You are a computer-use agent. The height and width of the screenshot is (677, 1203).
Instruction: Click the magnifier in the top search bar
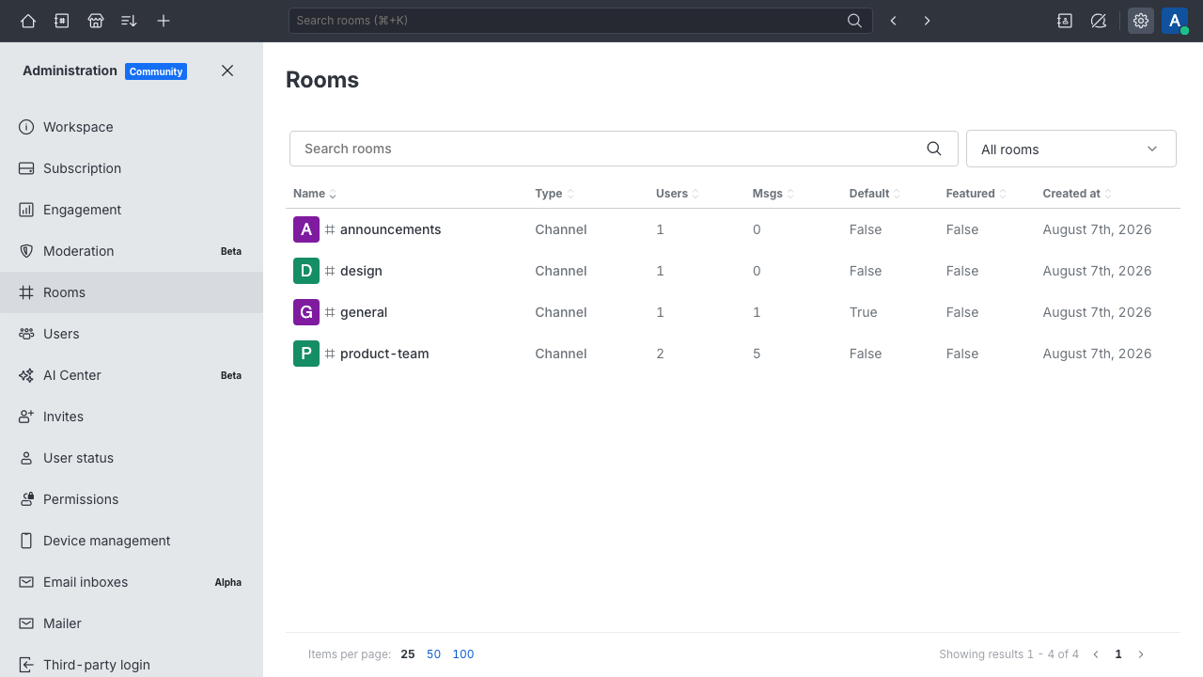coord(854,21)
